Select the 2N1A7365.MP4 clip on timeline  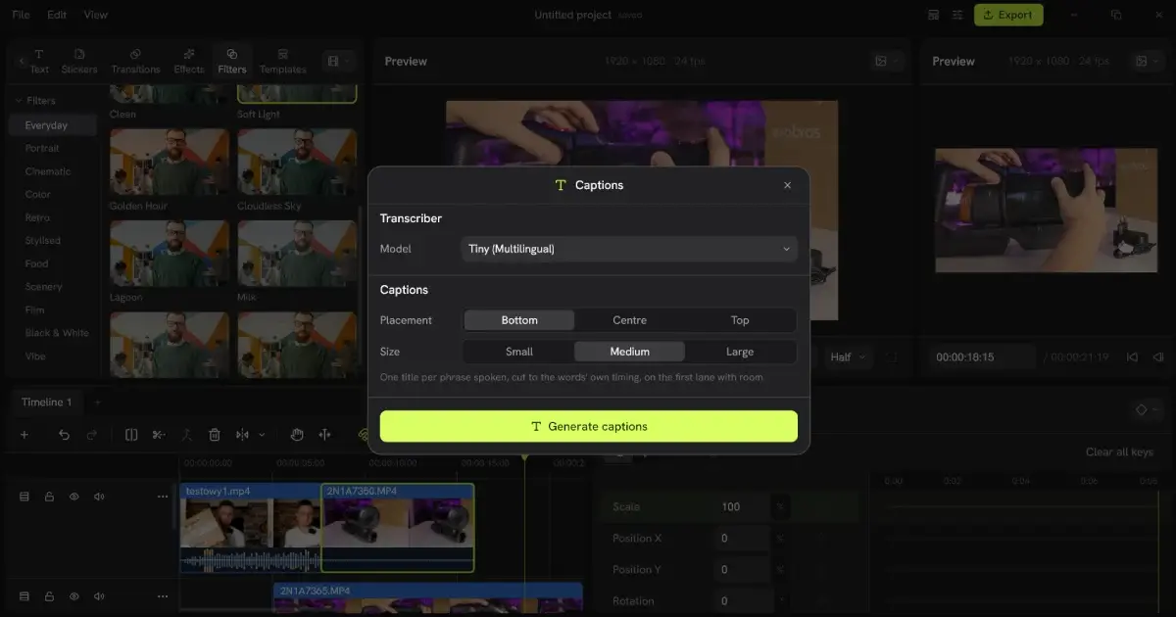tap(428, 599)
